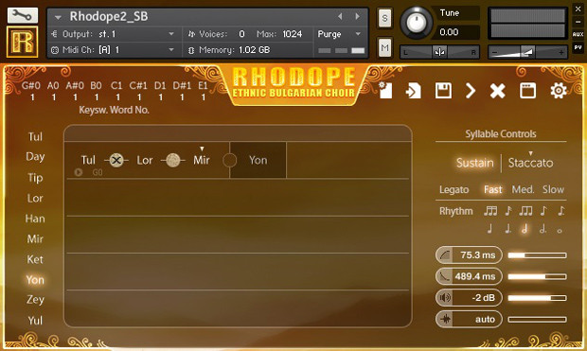
Task: Select the Zey syllable from list
Action: click(x=35, y=300)
